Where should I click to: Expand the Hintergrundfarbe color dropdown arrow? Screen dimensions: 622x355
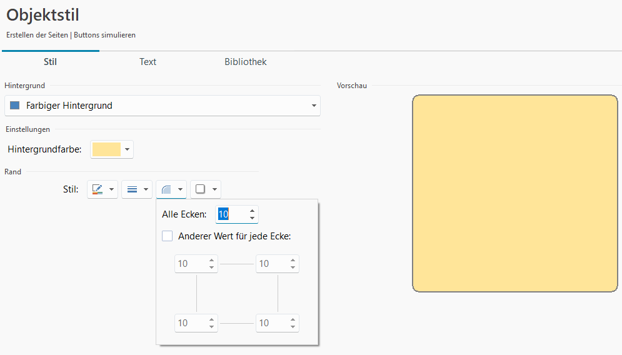point(127,149)
